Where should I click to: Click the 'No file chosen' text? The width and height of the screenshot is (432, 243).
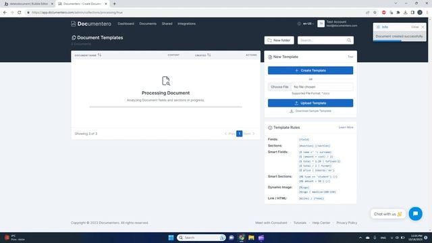tap(304, 87)
